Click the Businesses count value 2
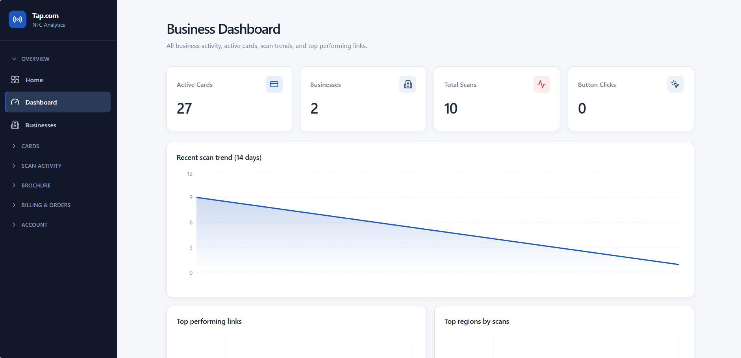 (x=314, y=108)
